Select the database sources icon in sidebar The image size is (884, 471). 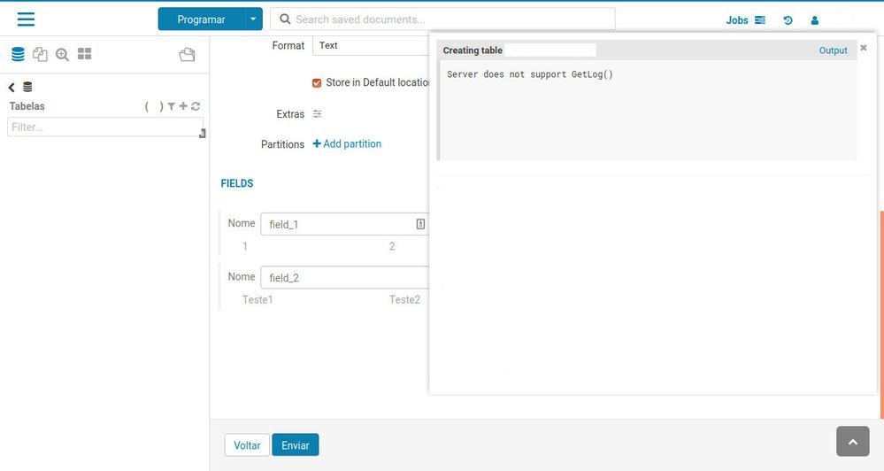coord(18,54)
